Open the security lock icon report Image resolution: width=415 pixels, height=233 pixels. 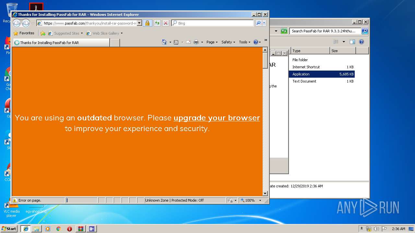point(147,23)
